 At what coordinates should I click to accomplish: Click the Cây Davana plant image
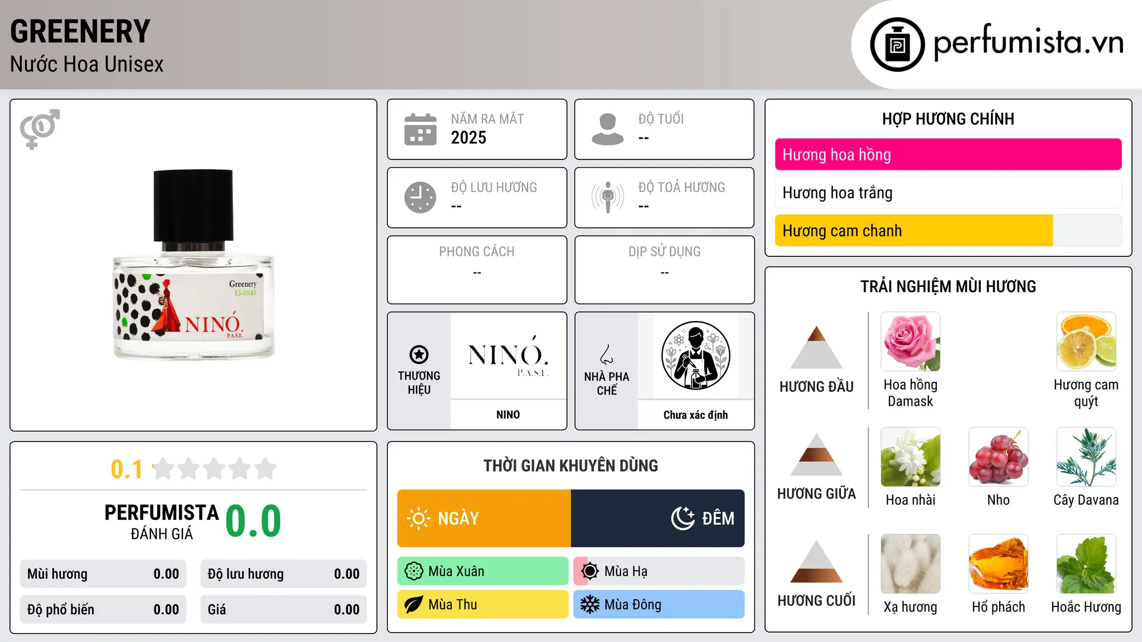pos(1086,457)
